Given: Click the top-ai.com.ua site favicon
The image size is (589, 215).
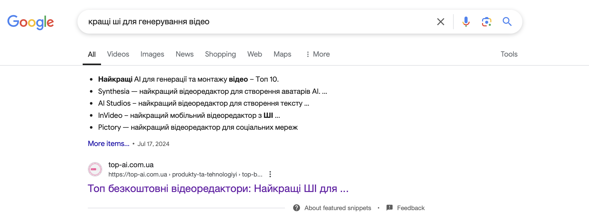Looking at the screenshot, I should point(95,169).
